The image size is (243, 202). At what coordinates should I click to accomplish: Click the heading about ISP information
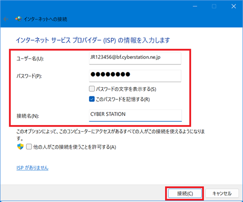coord(93,40)
